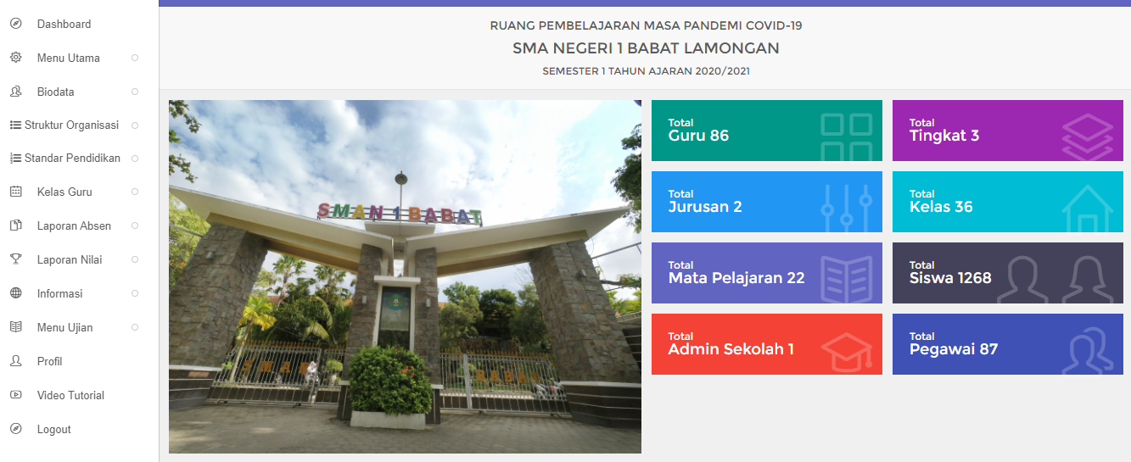This screenshot has height=462, width=1131.
Task: Open the Laporan Nilai label
Action: pyautogui.click(x=70, y=260)
